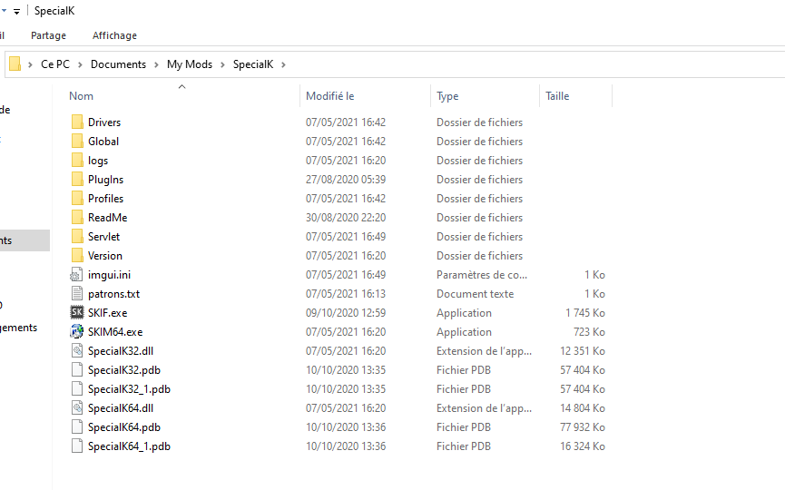Select the SpecialK64_1.pdb file icon
The image size is (785, 490).
[77, 446]
